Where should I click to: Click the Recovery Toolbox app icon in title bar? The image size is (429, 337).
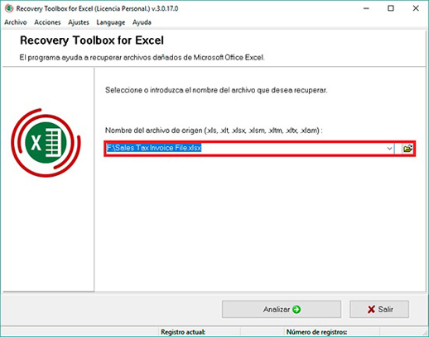(9, 8)
